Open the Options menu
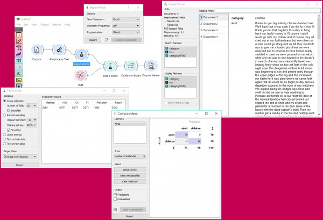This screenshot has height=220, width=323. click(57, 25)
